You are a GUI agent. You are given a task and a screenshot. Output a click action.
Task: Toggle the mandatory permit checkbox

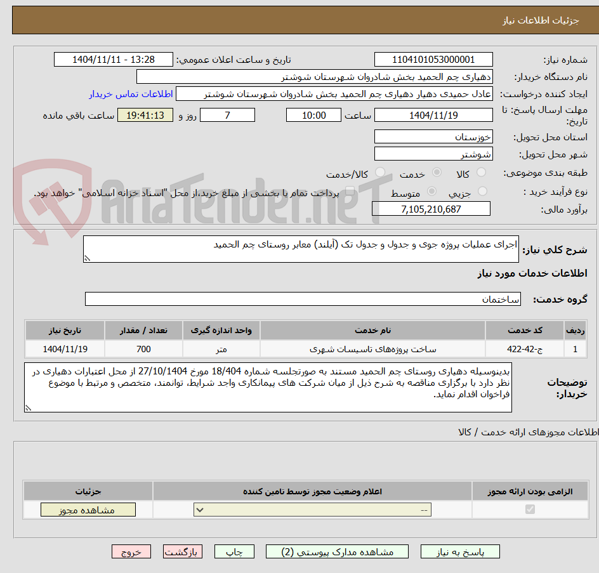pyautogui.click(x=530, y=509)
